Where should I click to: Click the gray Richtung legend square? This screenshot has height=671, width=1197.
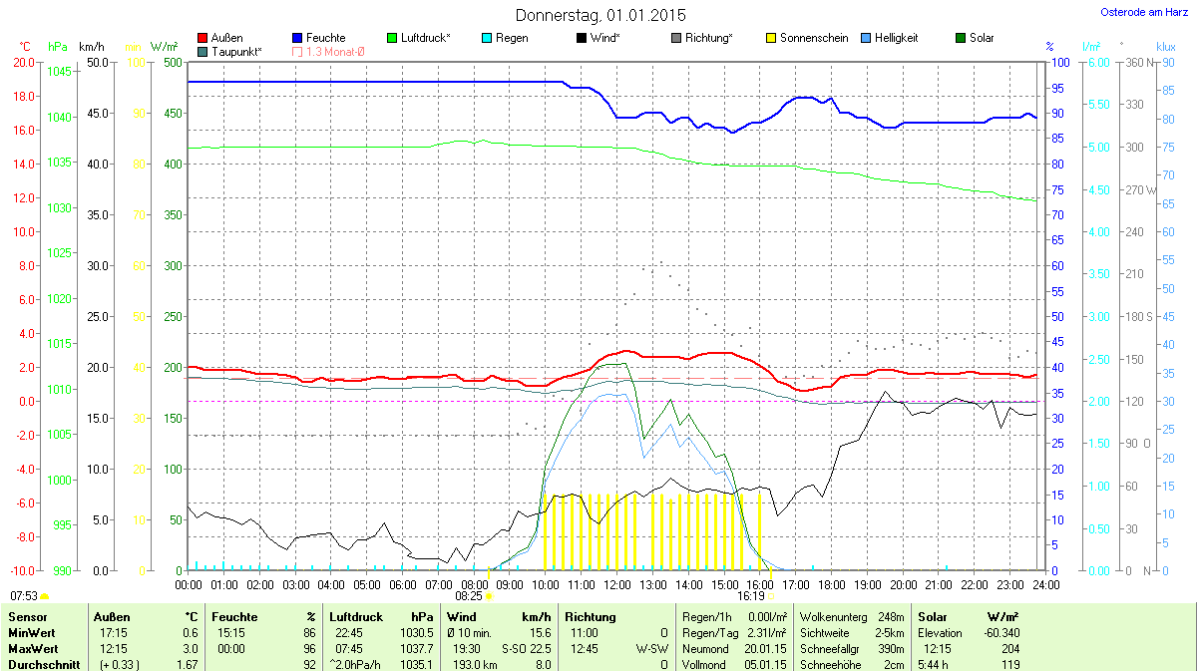(676, 38)
